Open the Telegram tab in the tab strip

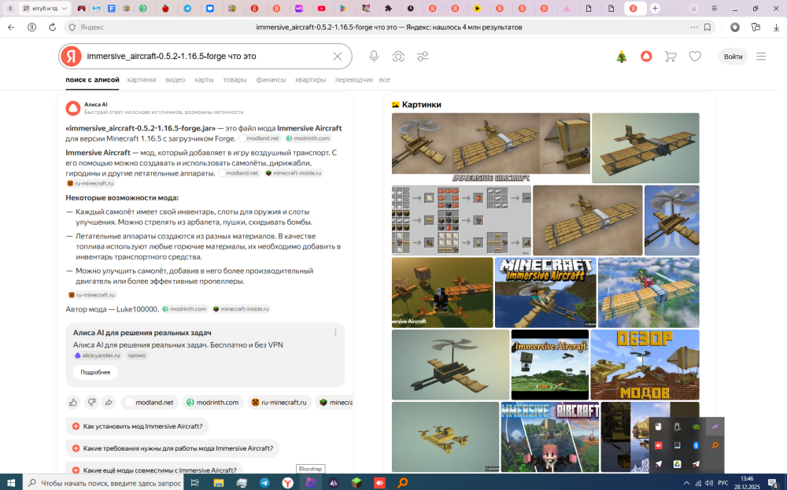pyautogui.click(x=187, y=8)
